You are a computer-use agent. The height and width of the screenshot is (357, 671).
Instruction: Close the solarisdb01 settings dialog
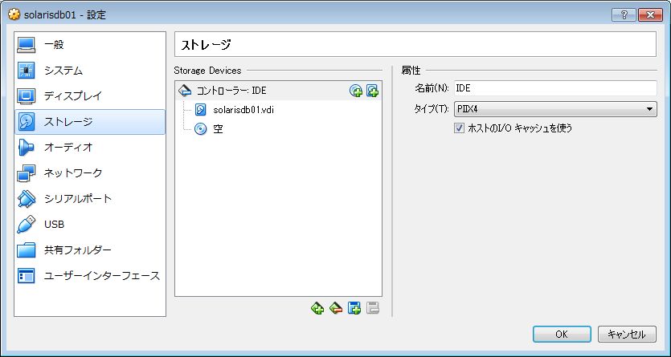click(650, 15)
